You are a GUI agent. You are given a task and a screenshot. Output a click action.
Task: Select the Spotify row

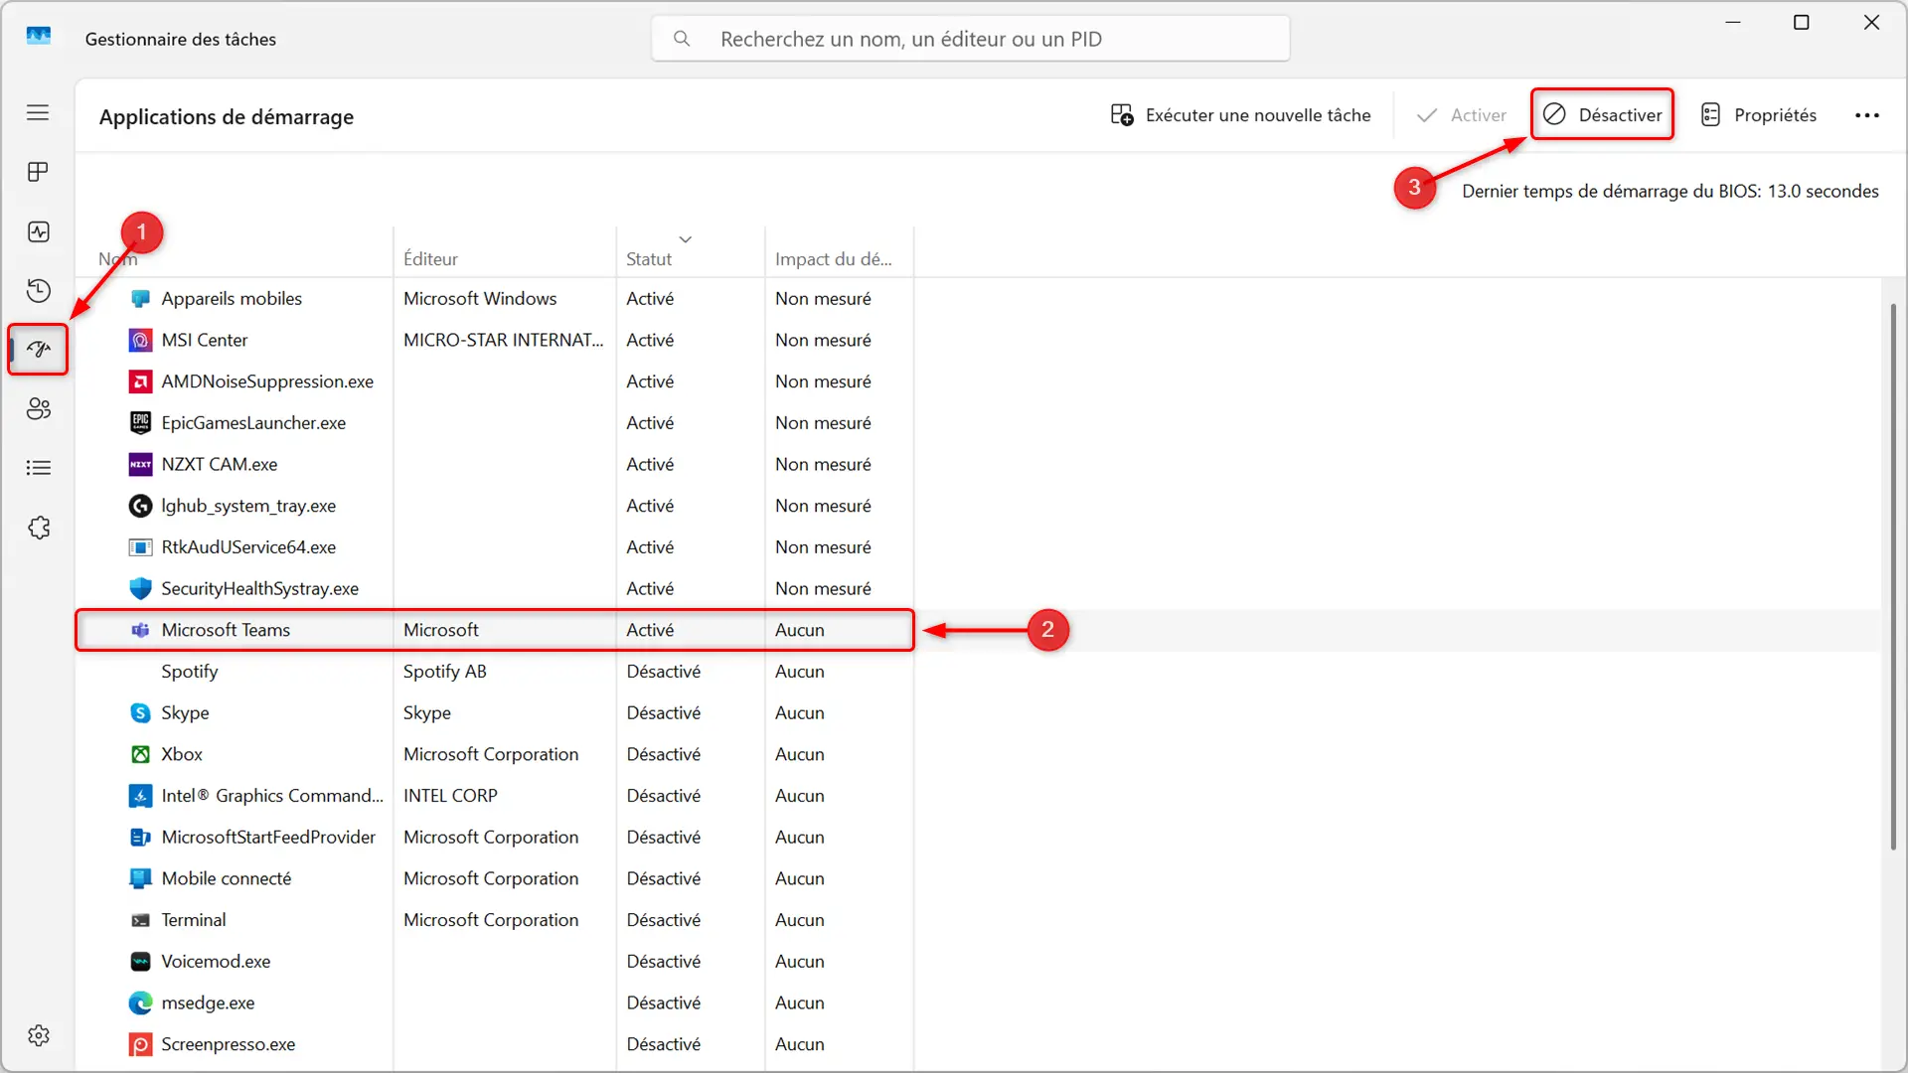(495, 672)
